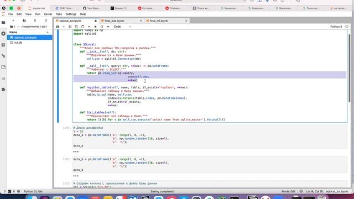Viewport: 354px width, 199px height.
Task: Click the Upload Files icon
Action: (35, 20)
